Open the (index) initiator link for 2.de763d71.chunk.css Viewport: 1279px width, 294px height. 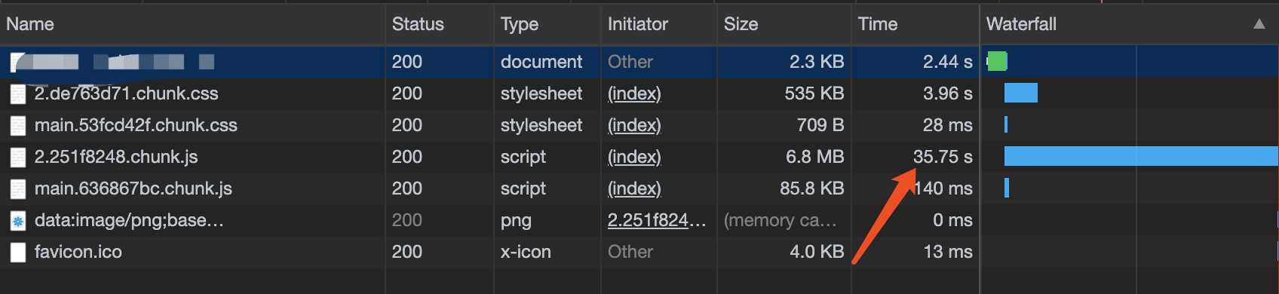coord(634,93)
